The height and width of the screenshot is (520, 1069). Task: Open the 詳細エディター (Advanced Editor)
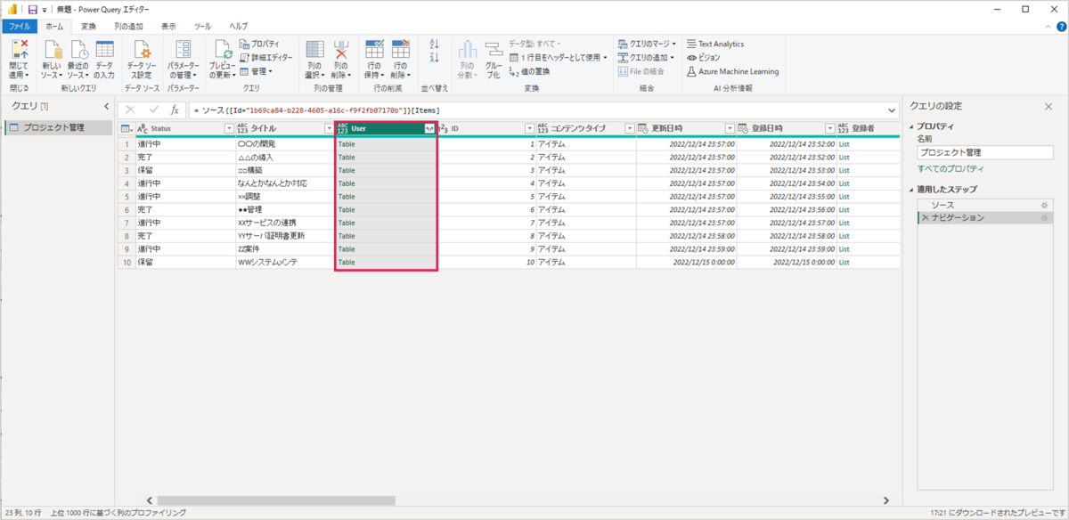265,57
